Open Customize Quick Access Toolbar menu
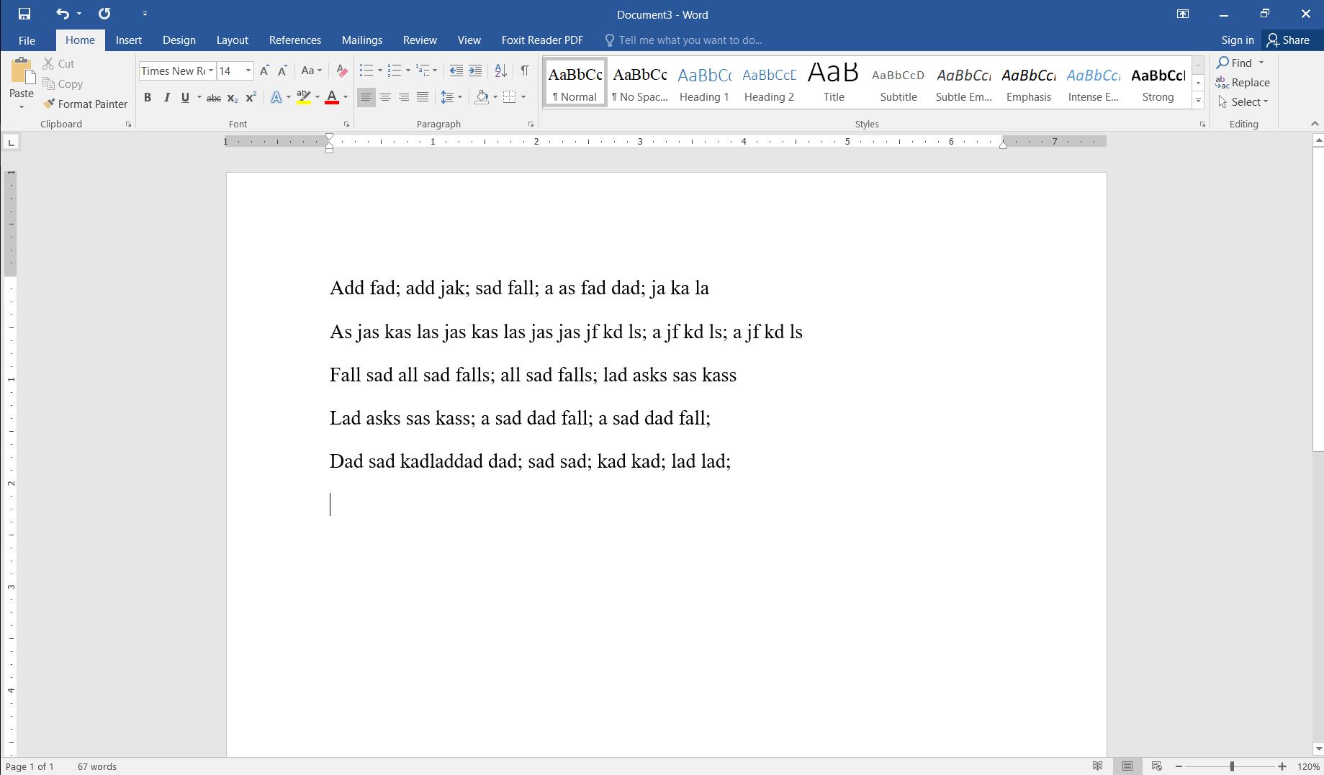The image size is (1324, 775). pos(145,14)
